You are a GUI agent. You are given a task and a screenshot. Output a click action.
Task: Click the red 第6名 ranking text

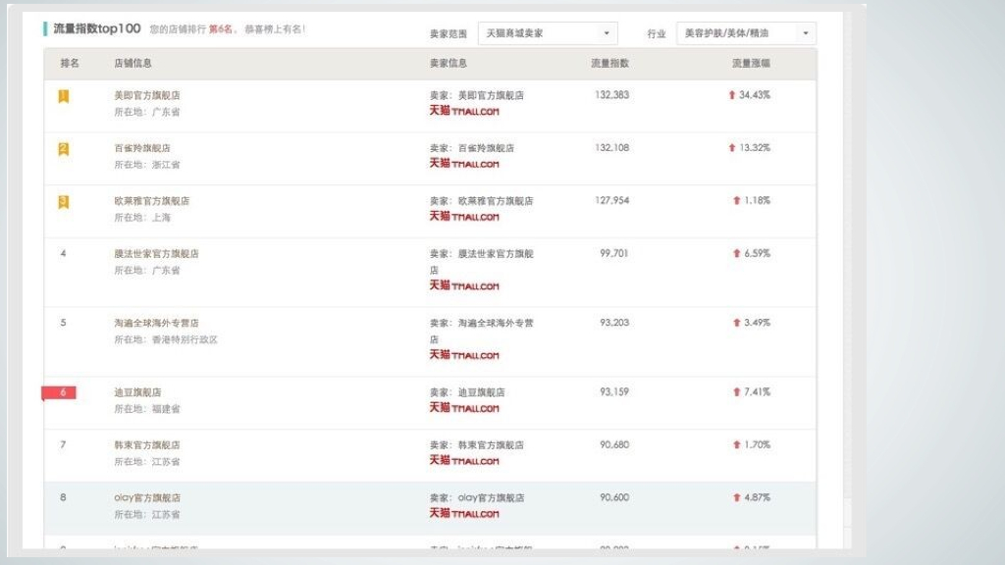[x=224, y=29]
